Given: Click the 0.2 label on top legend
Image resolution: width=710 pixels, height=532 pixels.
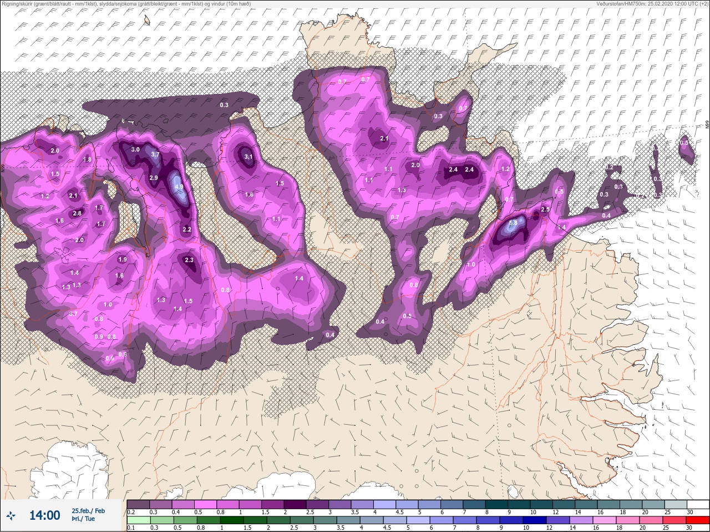Looking at the screenshot, I should pyautogui.click(x=131, y=512).
